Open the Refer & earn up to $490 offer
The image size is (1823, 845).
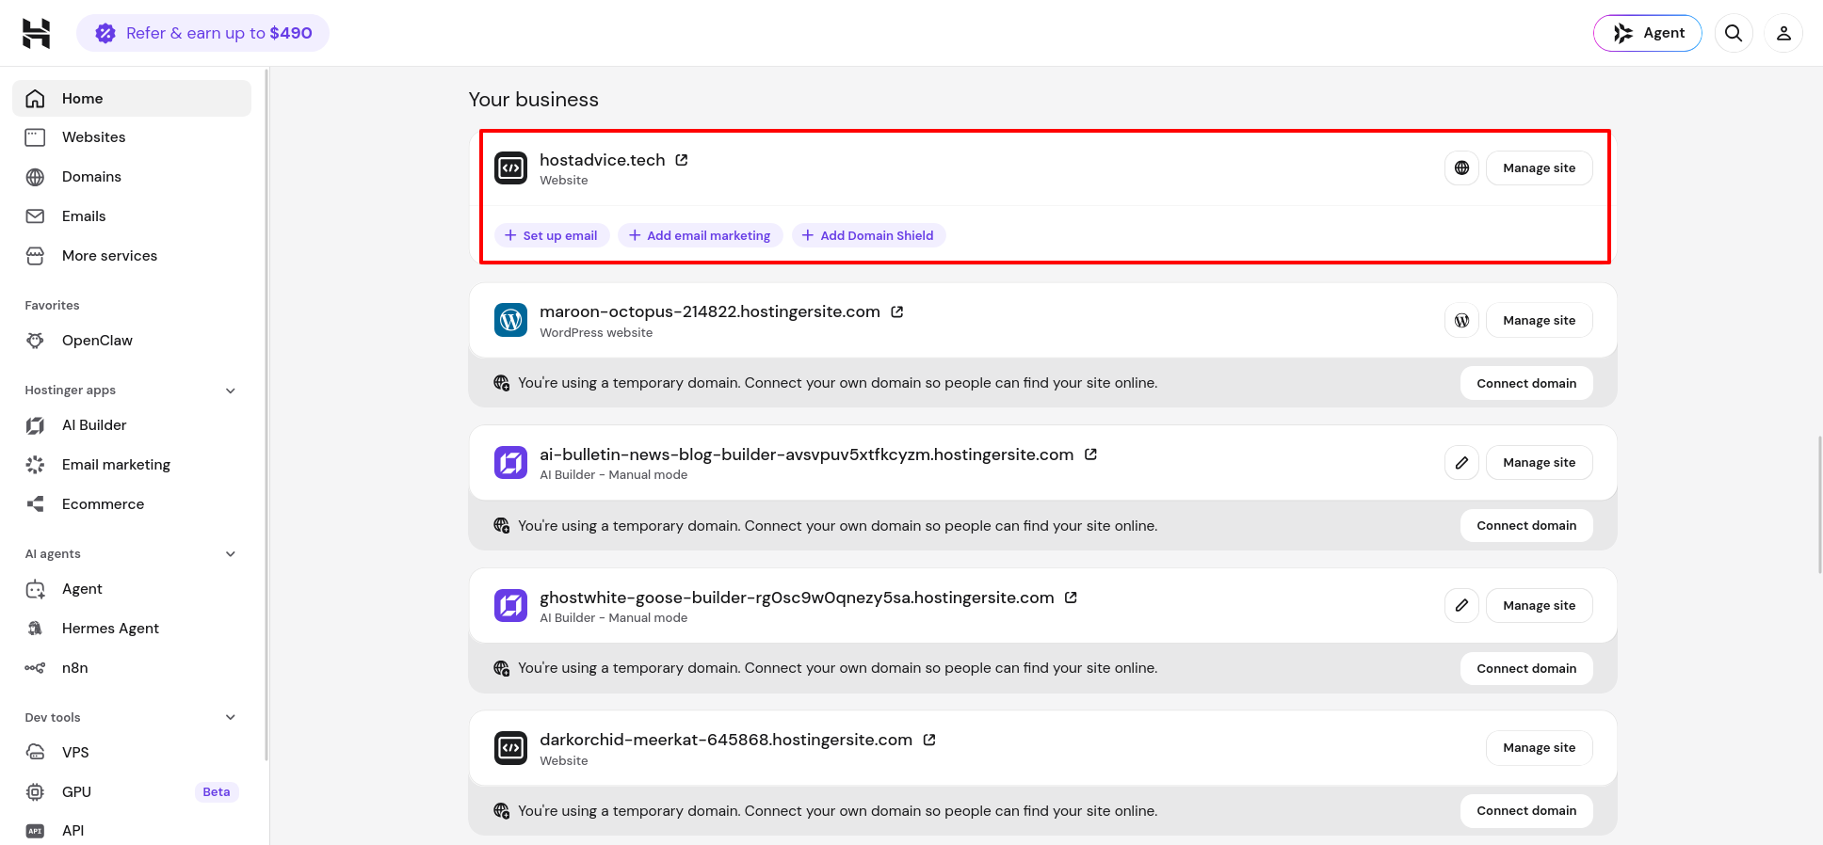pyautogui.click(x=203, y=33)
